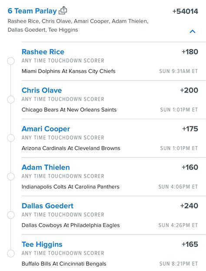Screen dimensions: 206x271
Task: Collapse the parlay details with the chevron
Action: 193,31
